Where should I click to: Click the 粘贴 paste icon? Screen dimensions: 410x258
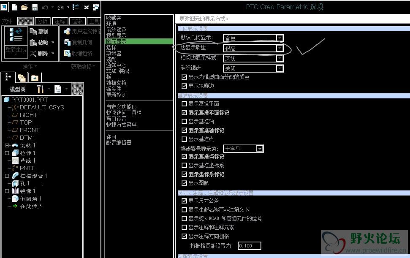point(33,42)
